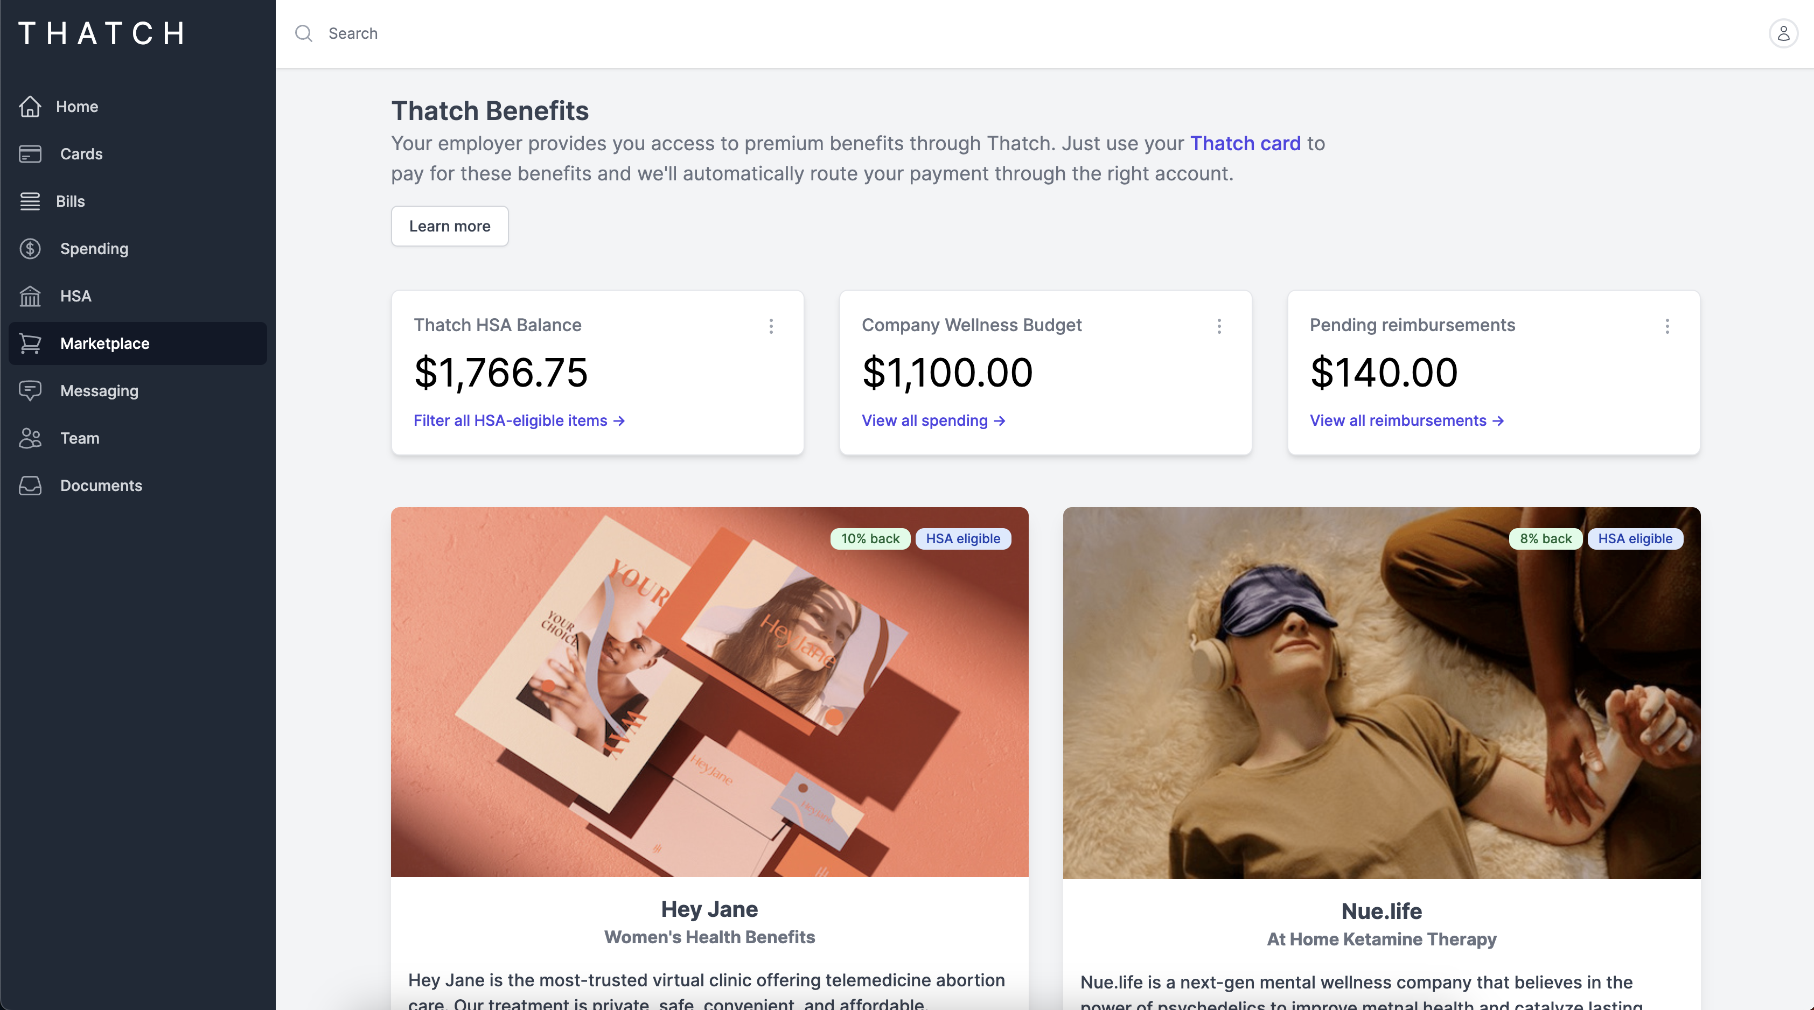
Task: Click View all reimbursements link
Action: point(1407,420)
